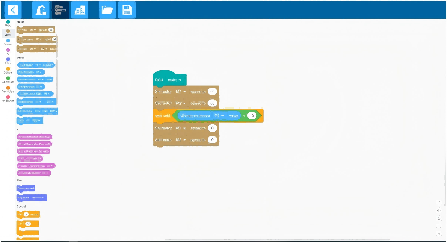Select the block programming view icon
The height and width of the screenshot is (242, 447).
60,10
